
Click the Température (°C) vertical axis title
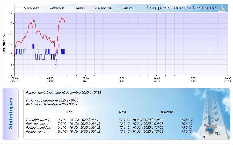point(4,44)
